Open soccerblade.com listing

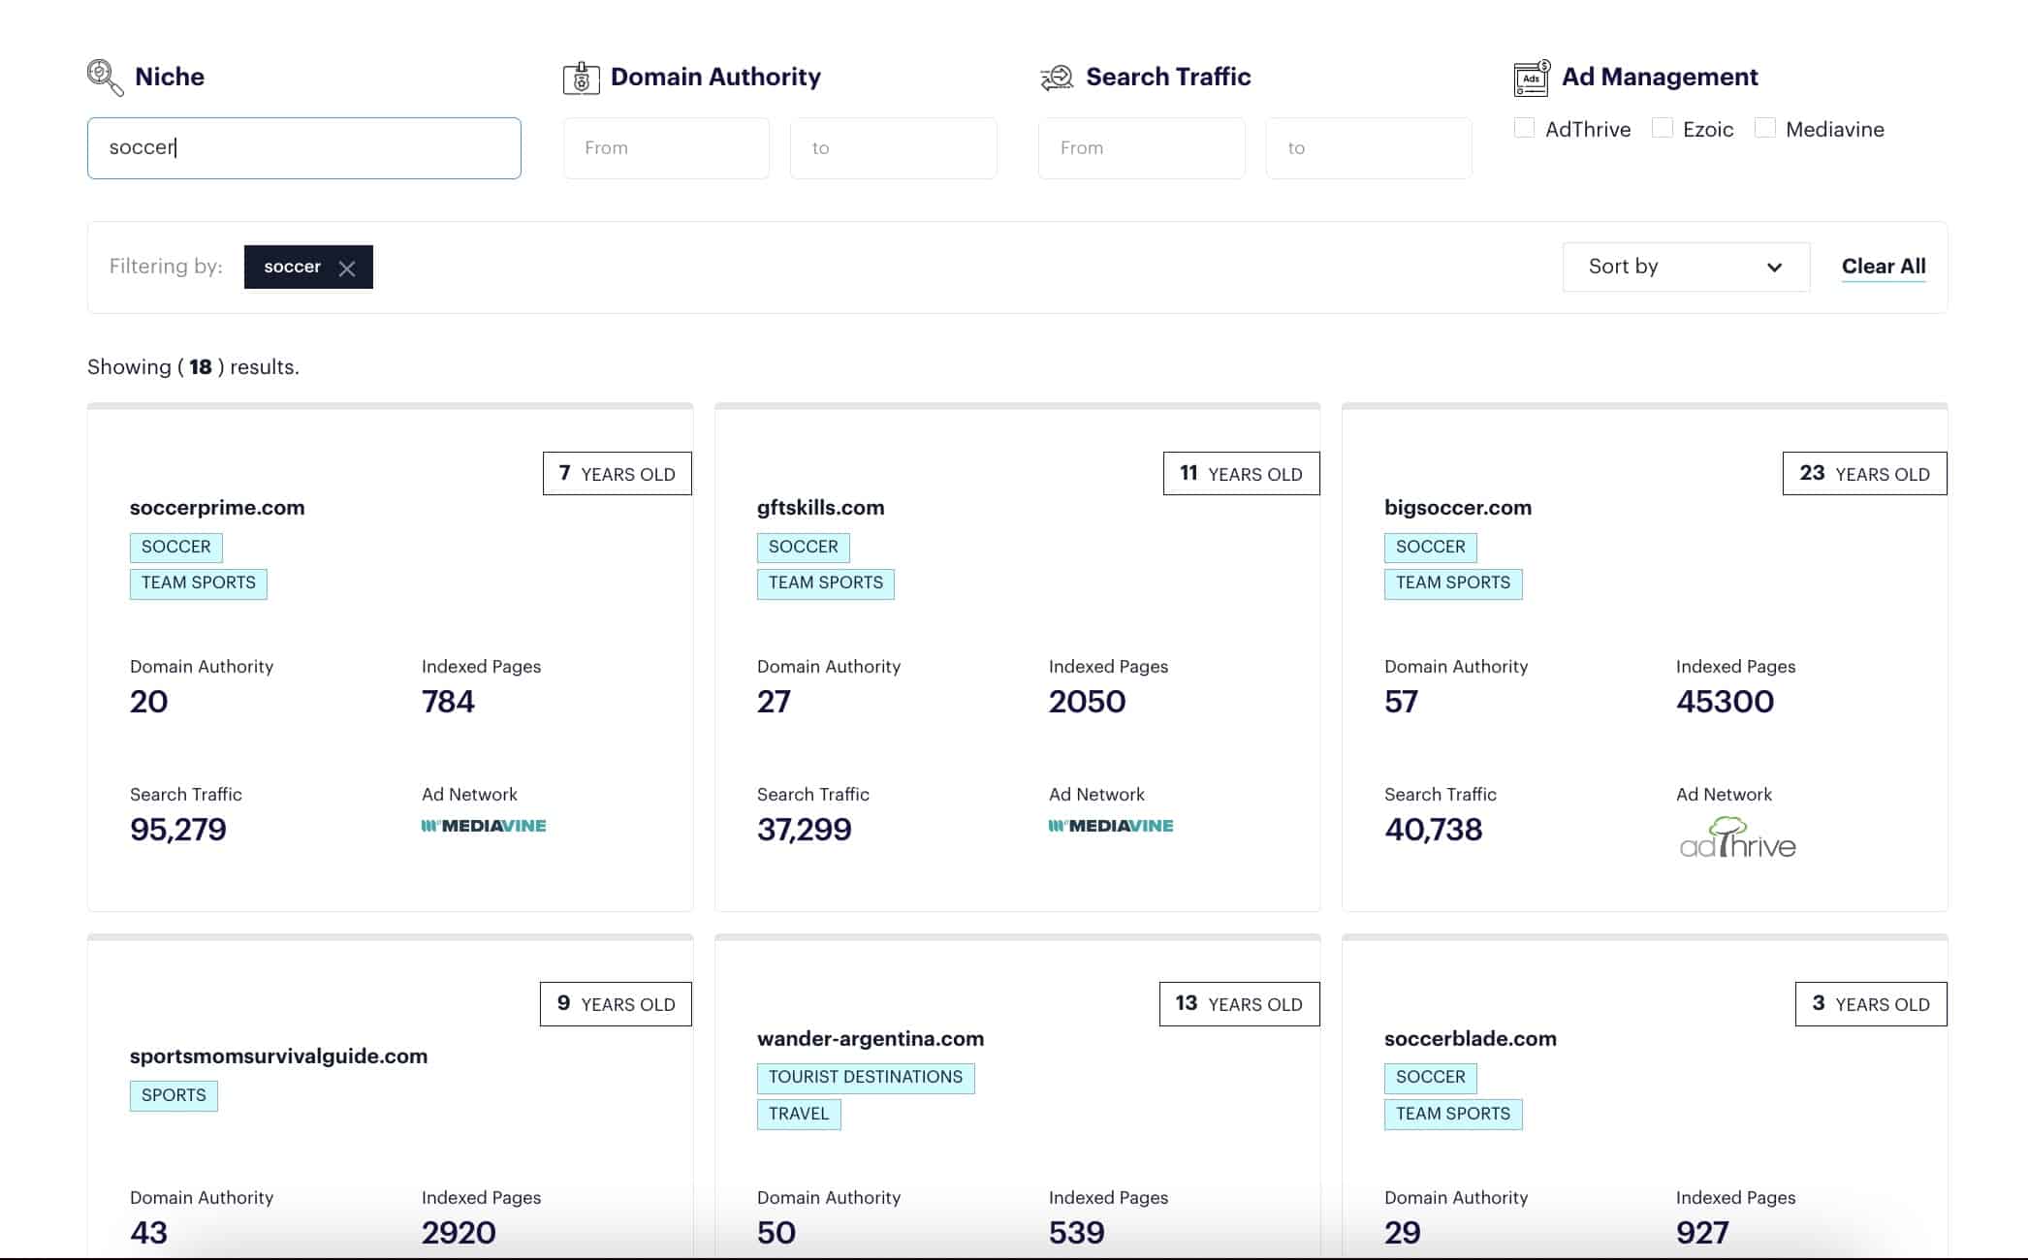click(x=1471, y=1039)
